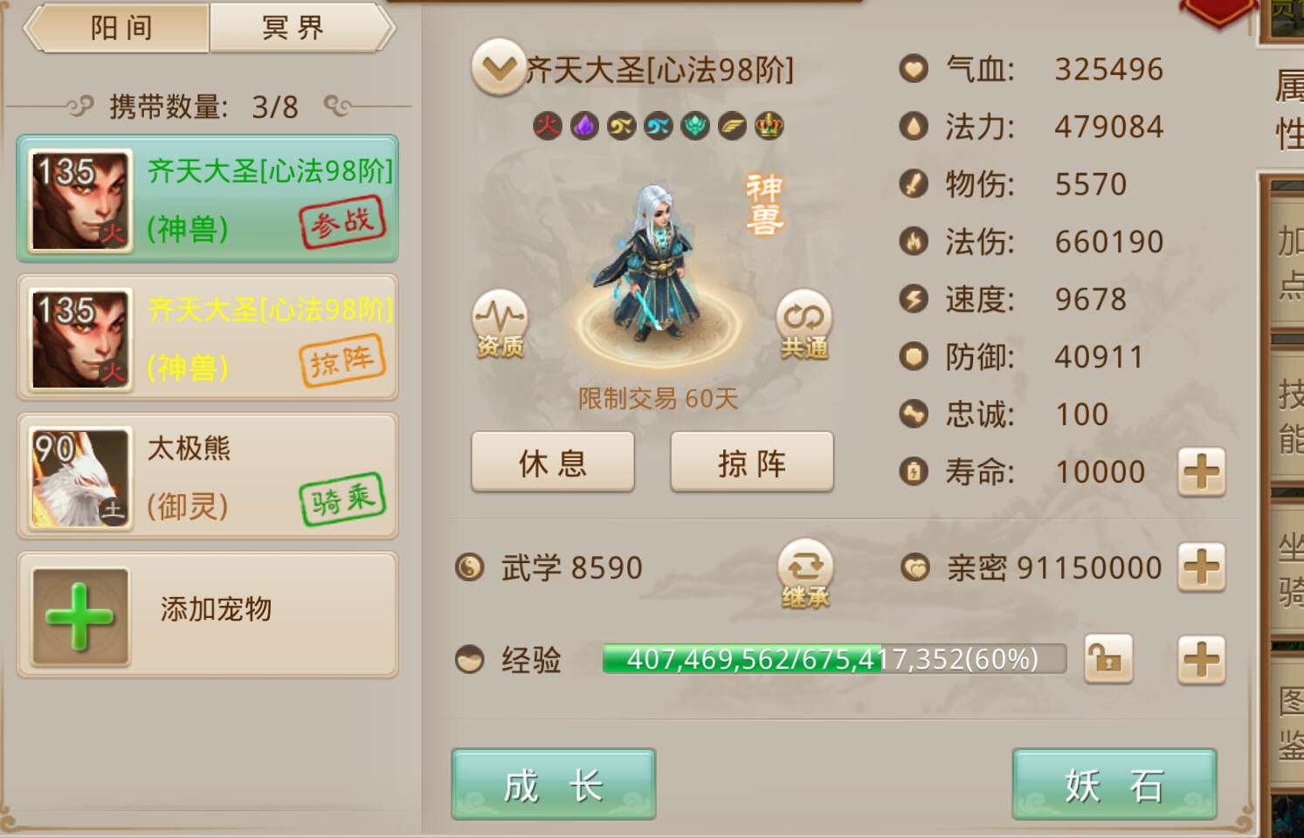Viewport: 1304px width, 838px height.
Task: Increase 亲密 intimacy with plus button
Action: pos(1202,567)
